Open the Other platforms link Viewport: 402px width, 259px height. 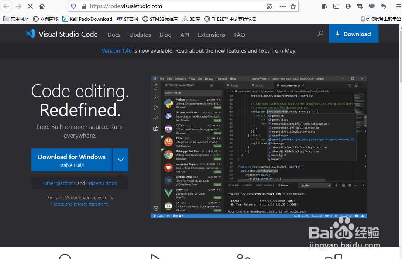tap(59, 183)
